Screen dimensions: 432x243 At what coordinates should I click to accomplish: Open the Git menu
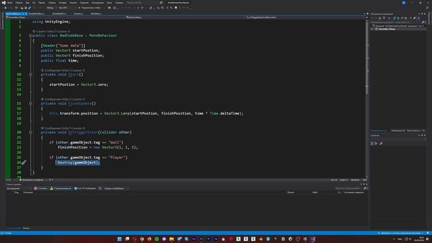click(x=34, y=3)
